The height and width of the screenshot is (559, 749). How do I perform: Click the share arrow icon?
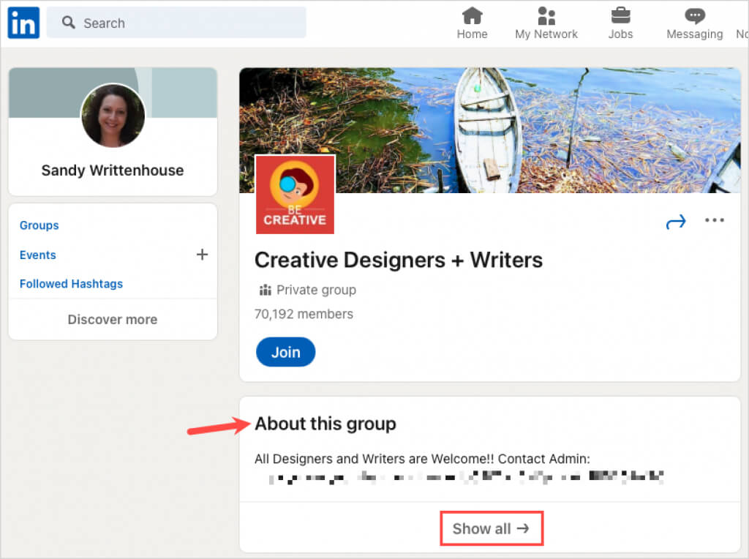[x=676, y=222]
